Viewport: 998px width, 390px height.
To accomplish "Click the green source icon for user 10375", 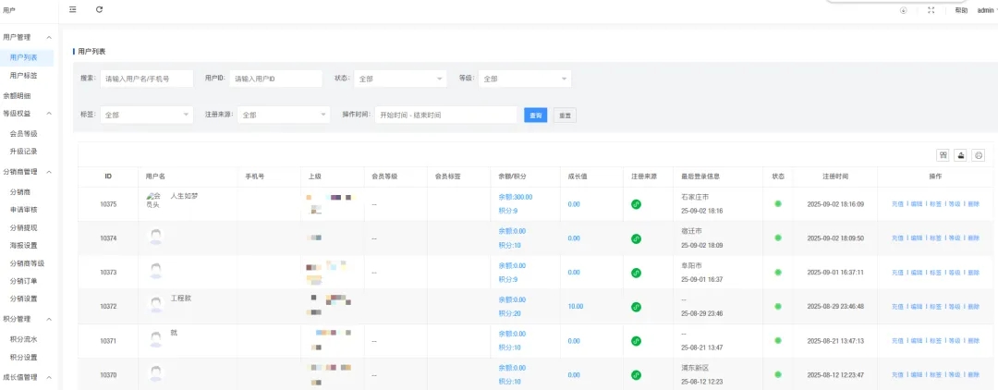I will 636,204.
